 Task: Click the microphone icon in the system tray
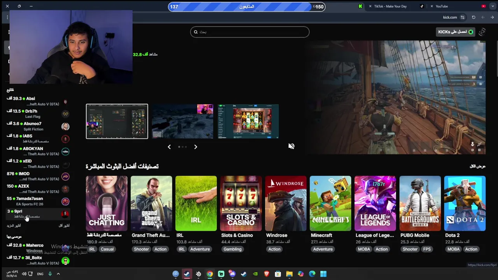[x=50, y=274]
